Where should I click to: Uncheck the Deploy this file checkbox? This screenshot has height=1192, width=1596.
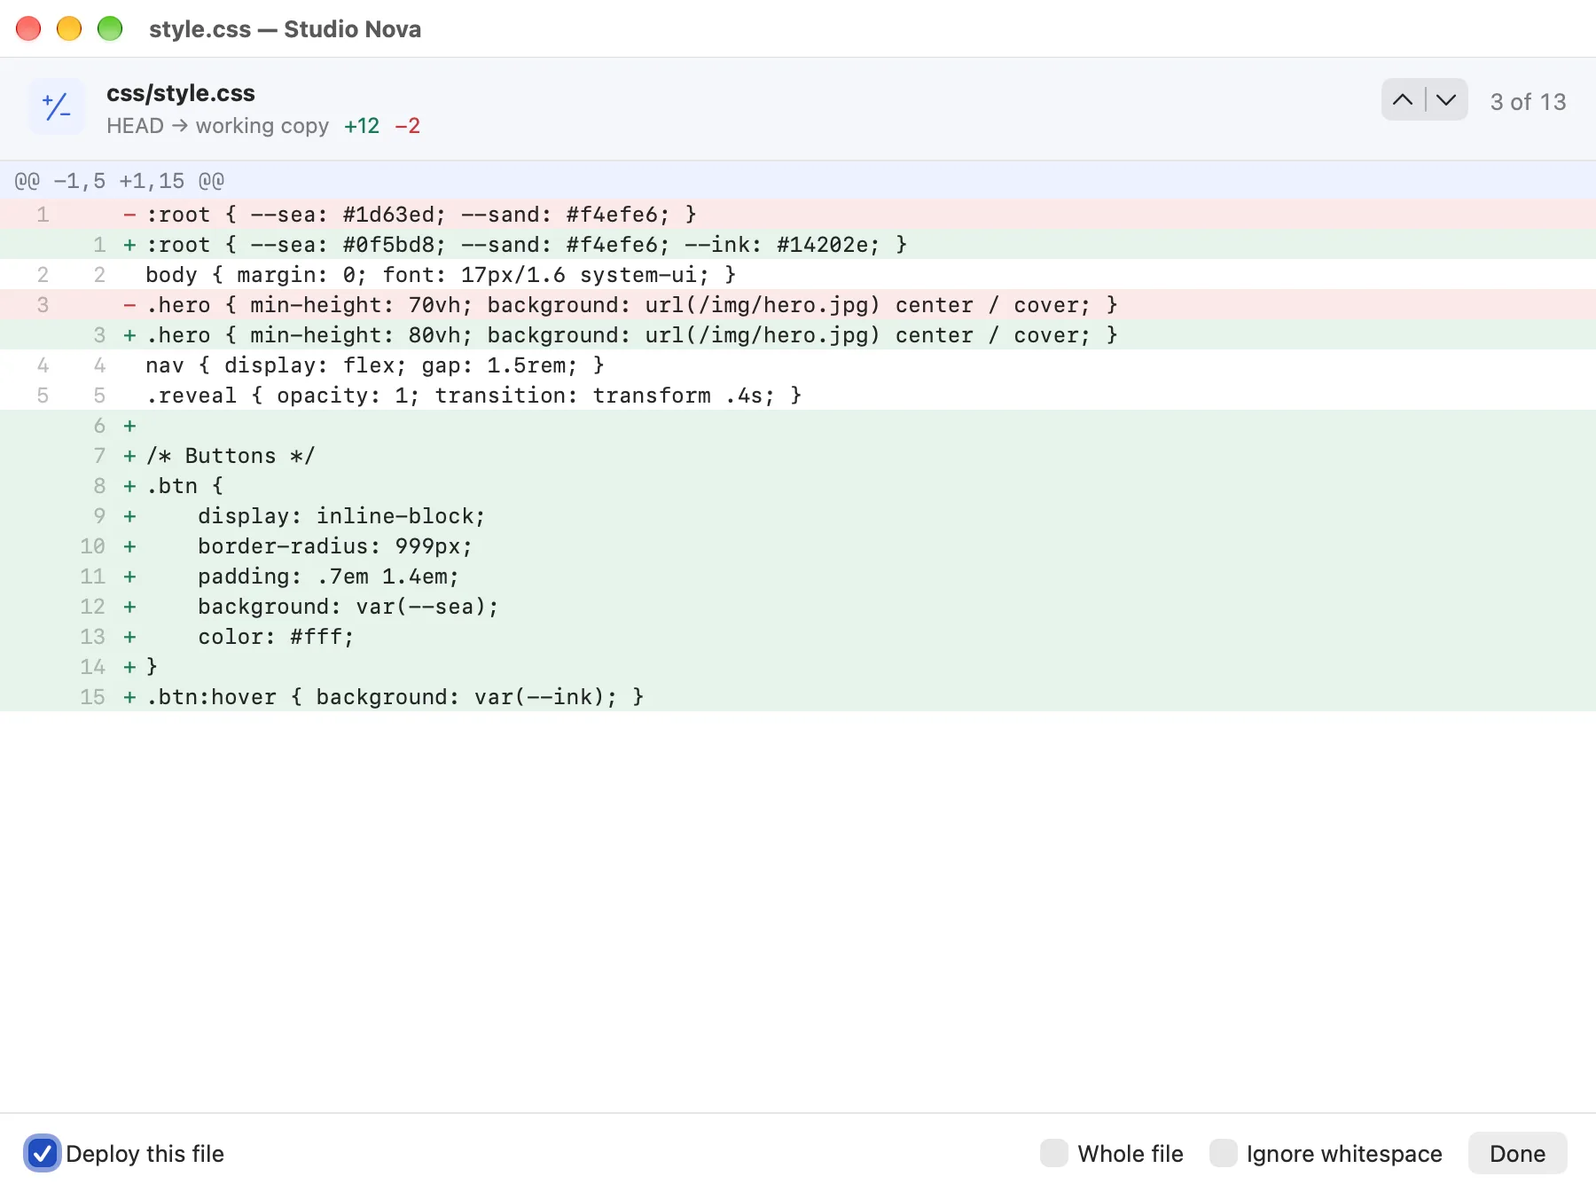coord(43,1153)
